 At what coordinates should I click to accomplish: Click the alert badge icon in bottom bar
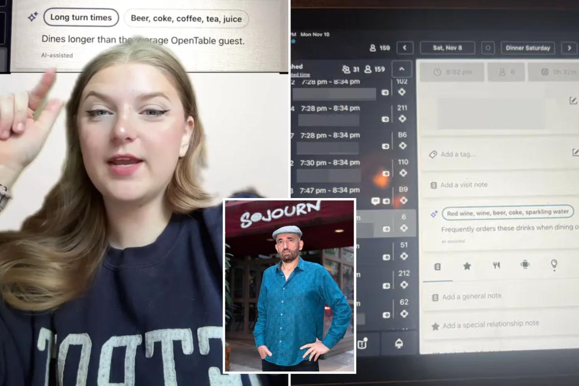point(362,343)
